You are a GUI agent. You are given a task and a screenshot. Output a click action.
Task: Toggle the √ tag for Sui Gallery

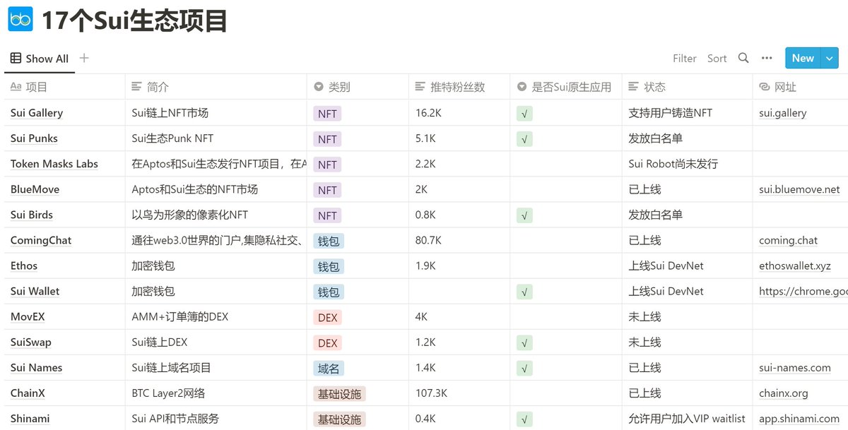click(x=524, y=114)
